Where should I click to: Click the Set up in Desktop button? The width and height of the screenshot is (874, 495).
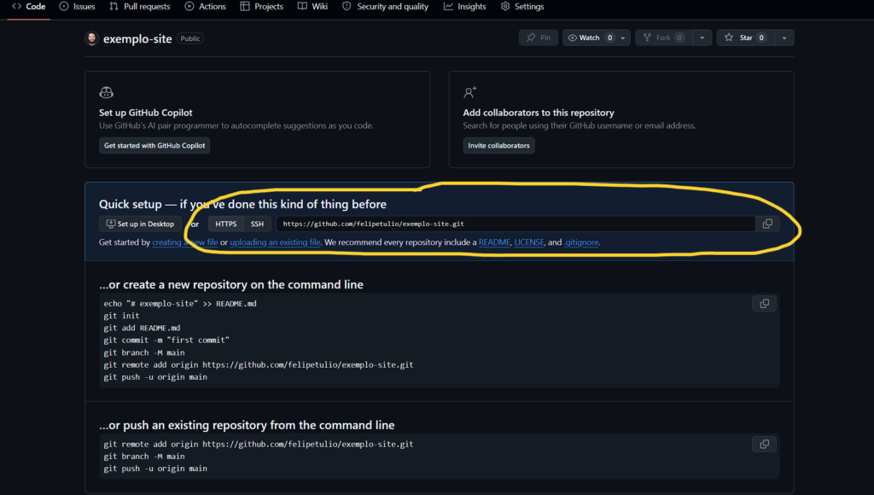(x=140, y=224)
